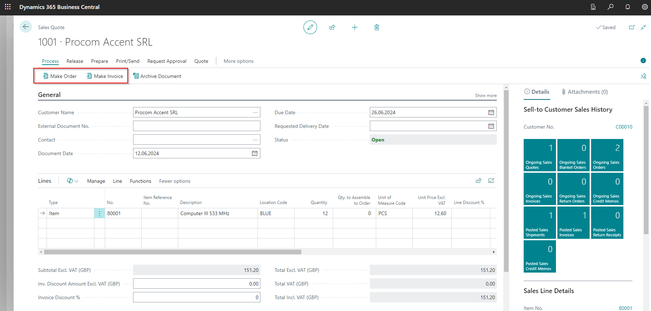Open the app launcher waffle menu
The image size is (651, 311).
pos(8,7)
